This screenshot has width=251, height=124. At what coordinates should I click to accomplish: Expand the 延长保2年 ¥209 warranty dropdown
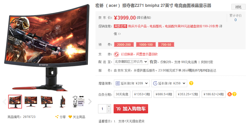(132, 83)
